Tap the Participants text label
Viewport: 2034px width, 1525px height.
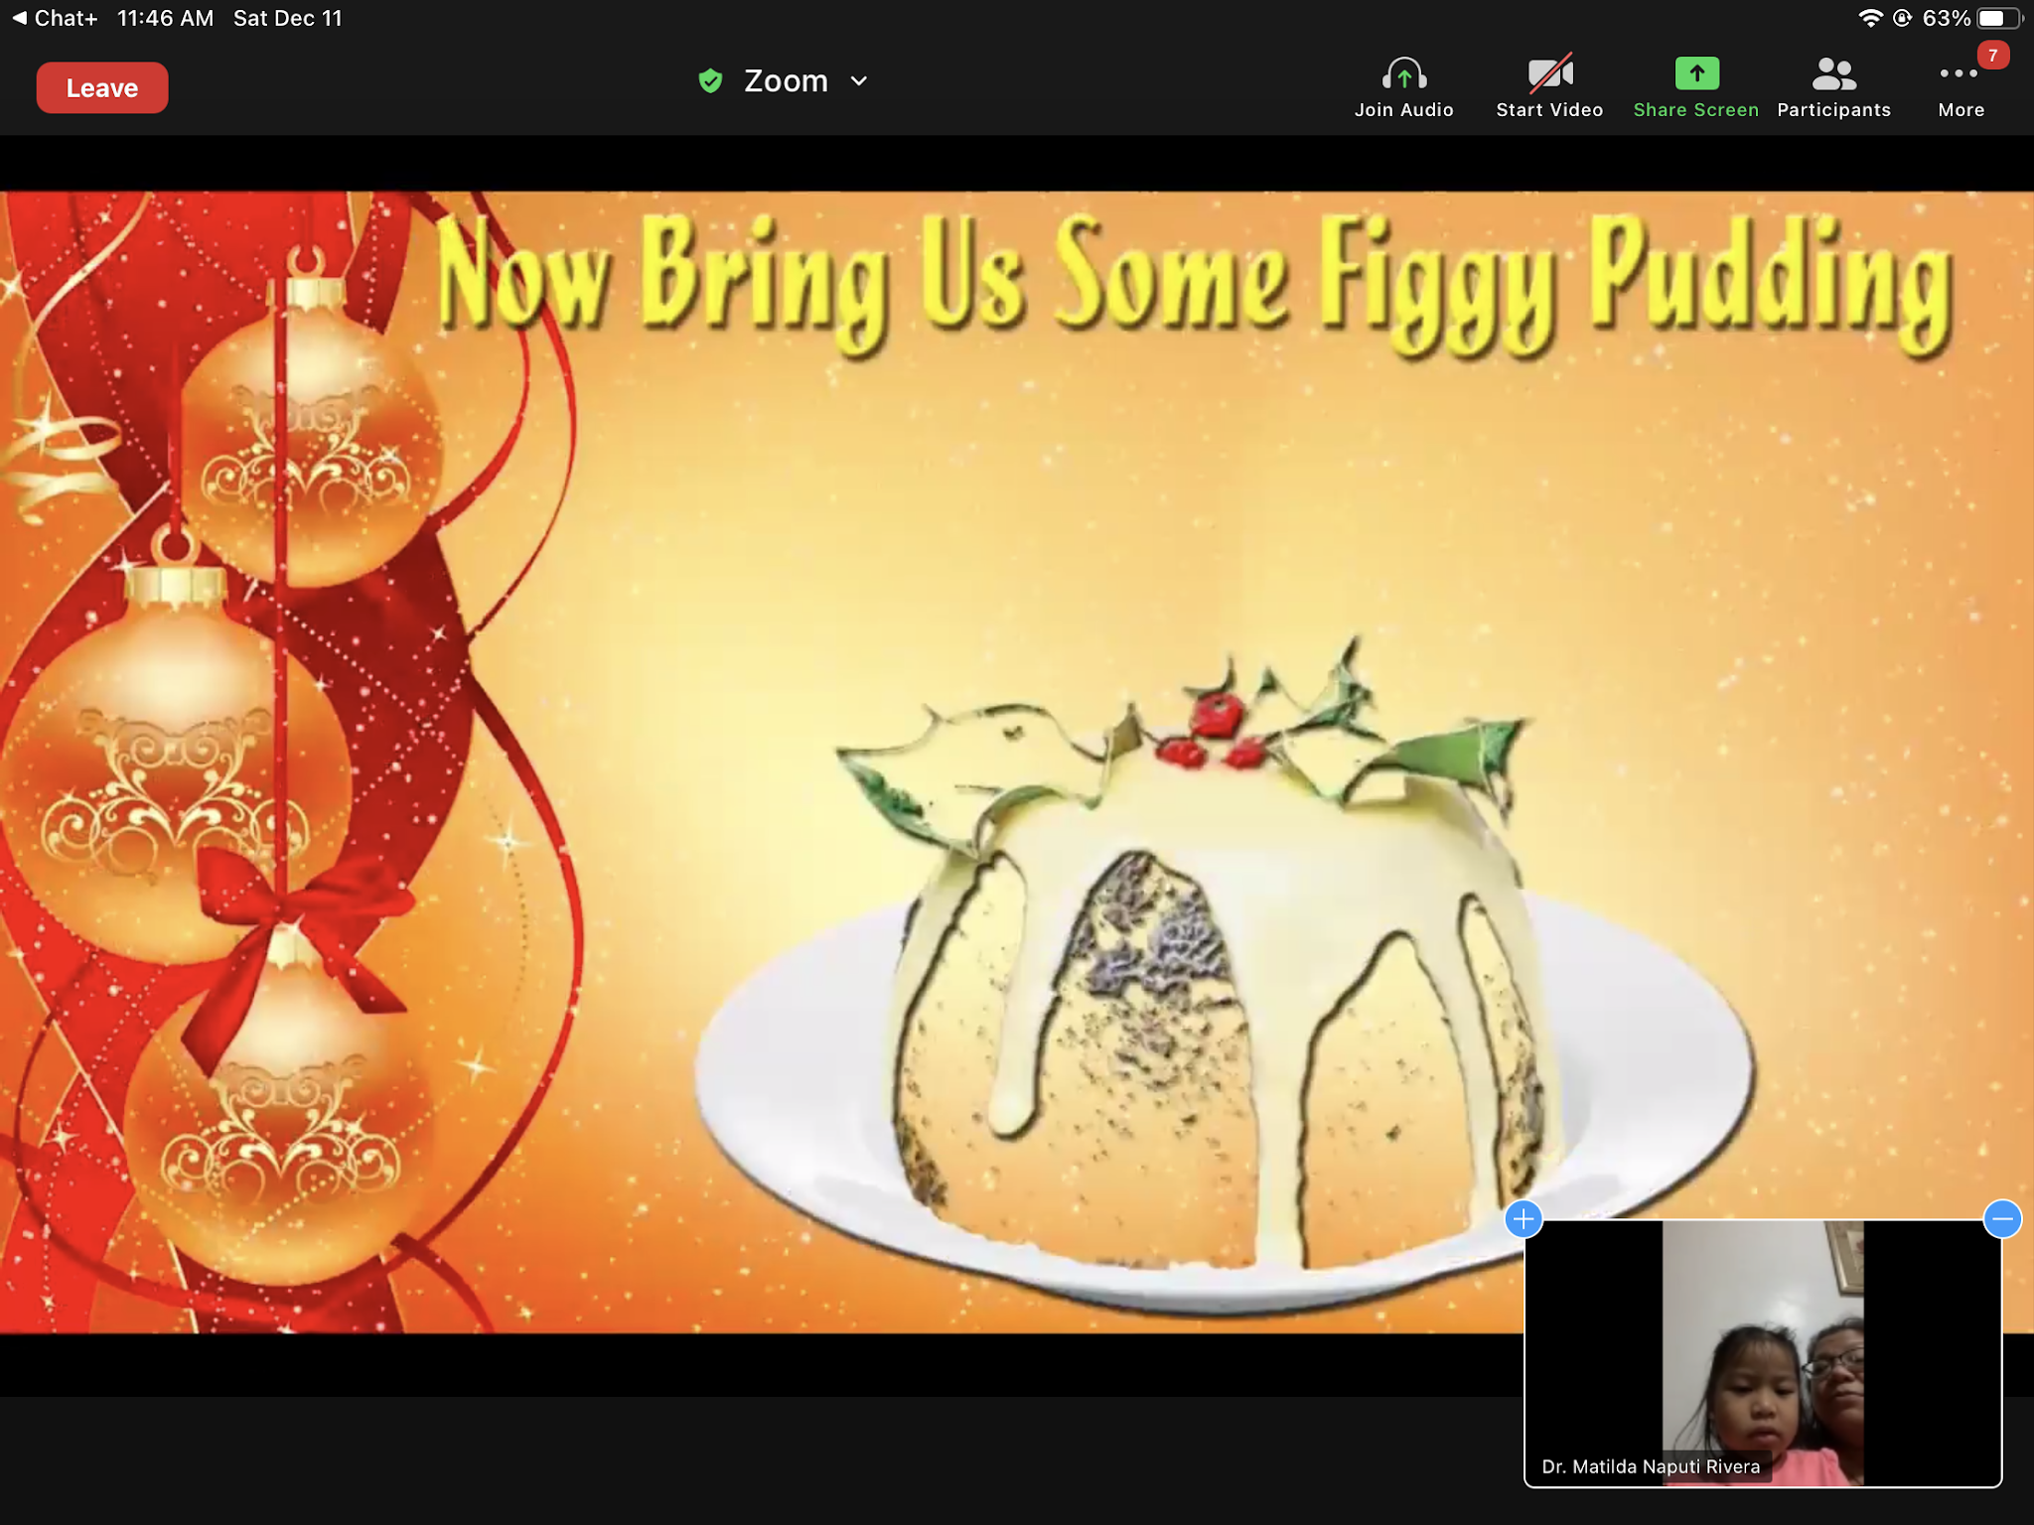[x=1833, y=110]
